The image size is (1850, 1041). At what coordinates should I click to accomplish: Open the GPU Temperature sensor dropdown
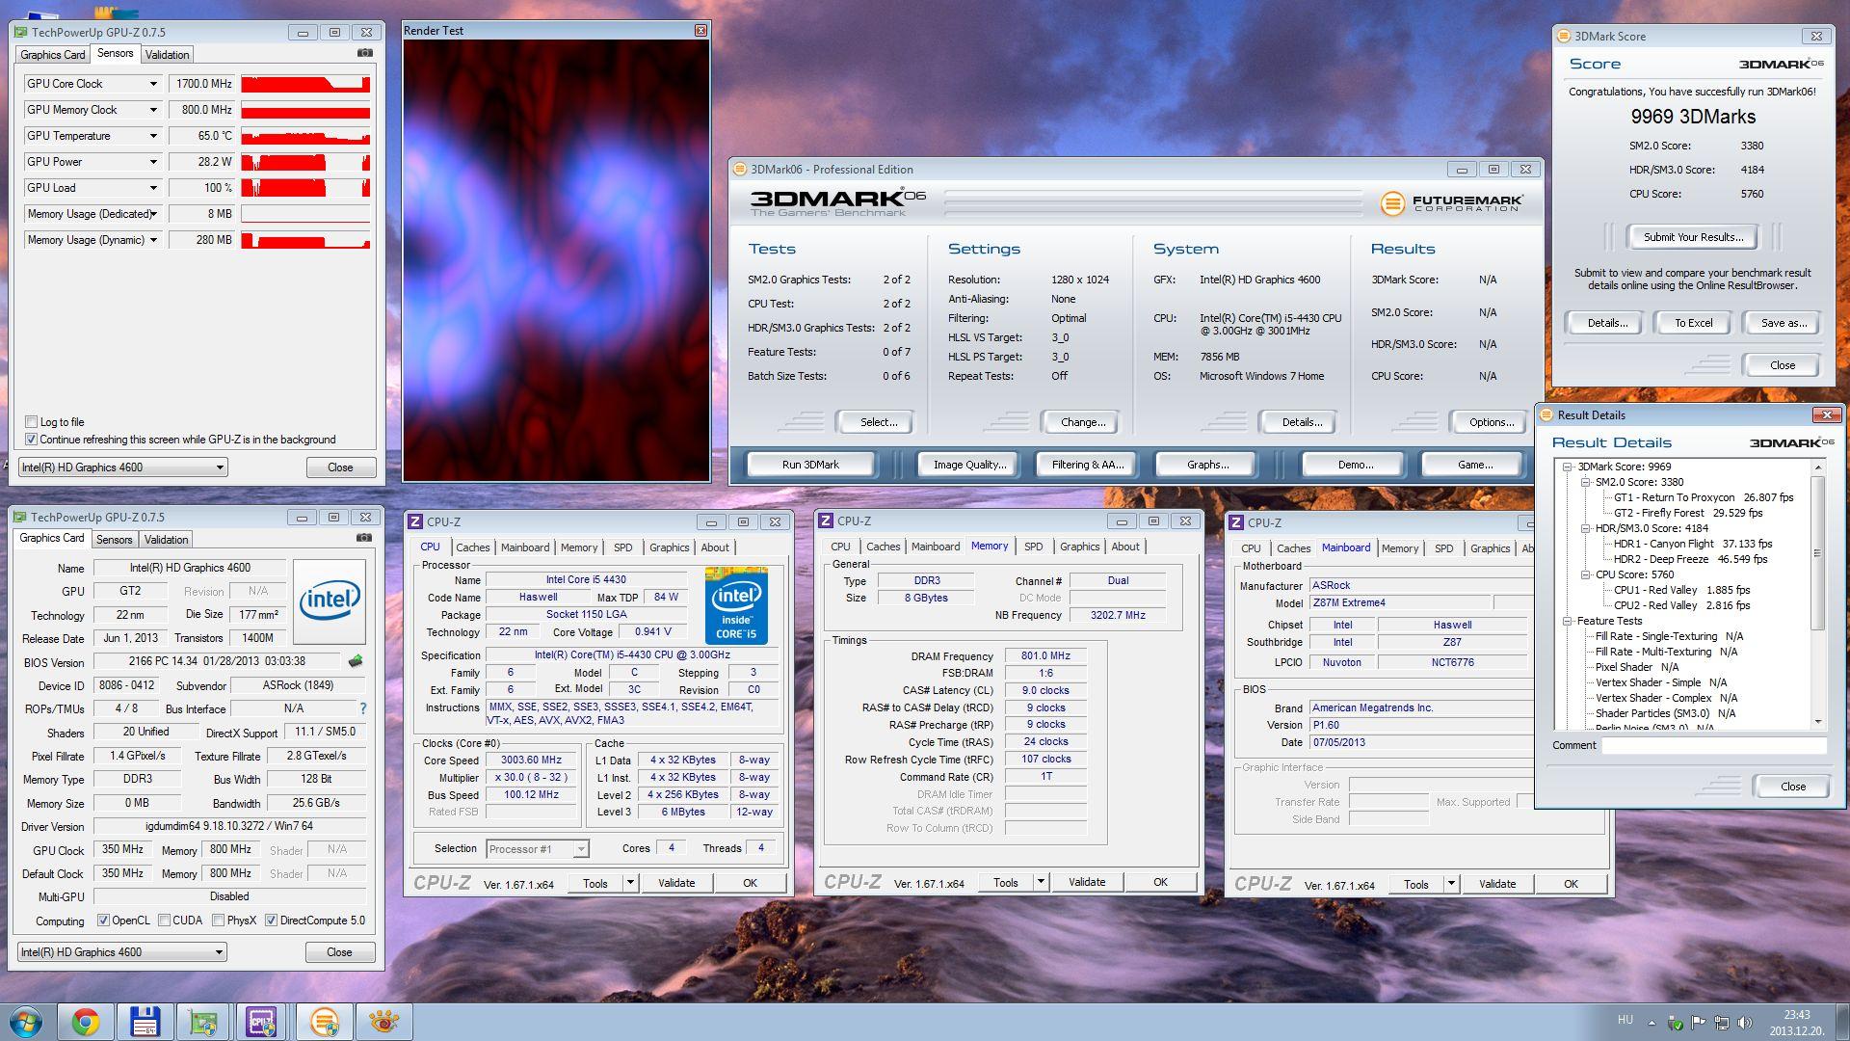click(153, 136)
